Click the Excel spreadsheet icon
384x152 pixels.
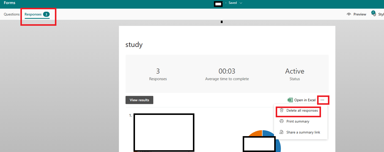(x=290, y=100)
